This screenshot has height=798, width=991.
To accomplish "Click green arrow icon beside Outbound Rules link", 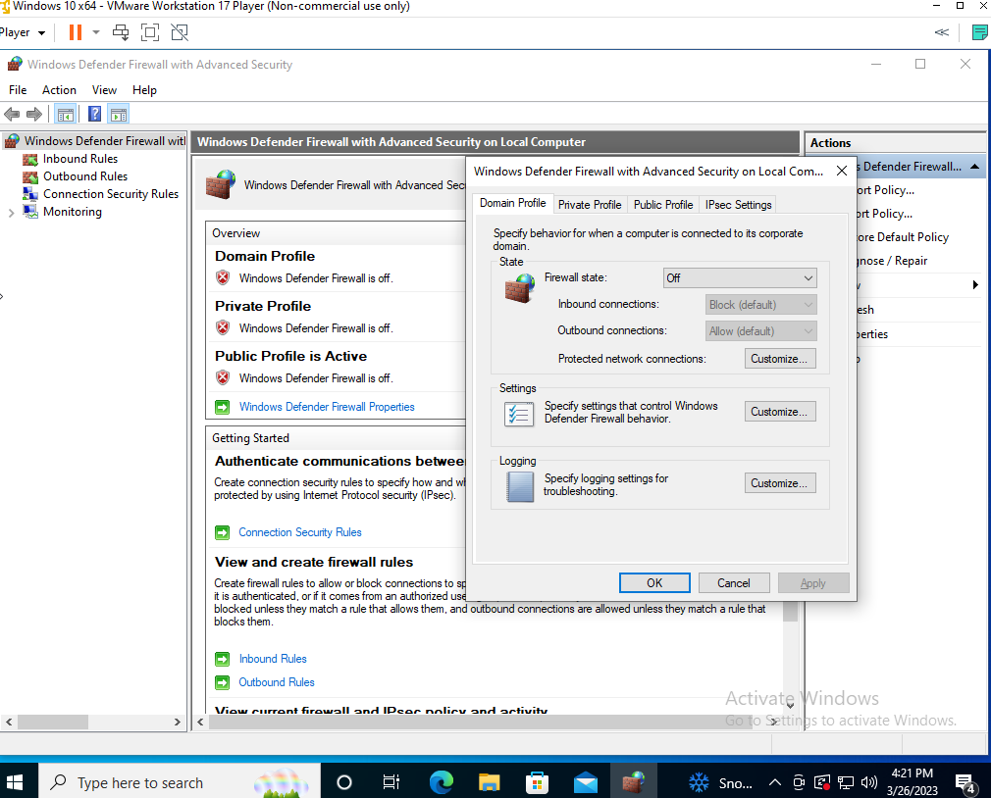I will tap(223, 682).
